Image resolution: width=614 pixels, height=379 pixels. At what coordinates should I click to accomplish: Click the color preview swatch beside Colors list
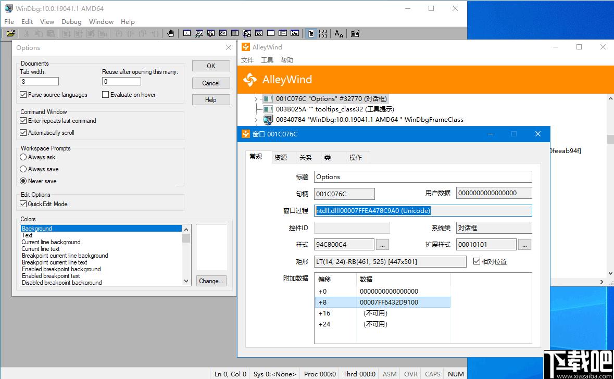[x=211, y=247]
